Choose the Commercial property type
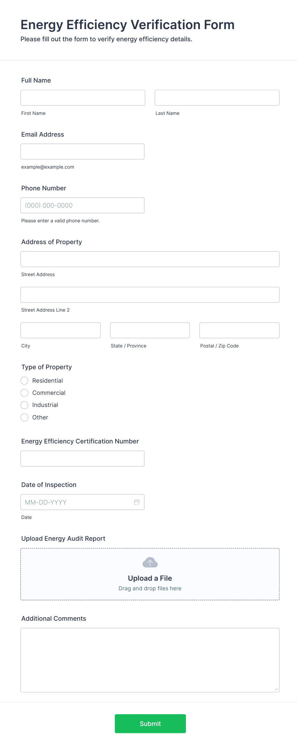The width and height of the screenshot is (297, 749). (x=25, y=393)
